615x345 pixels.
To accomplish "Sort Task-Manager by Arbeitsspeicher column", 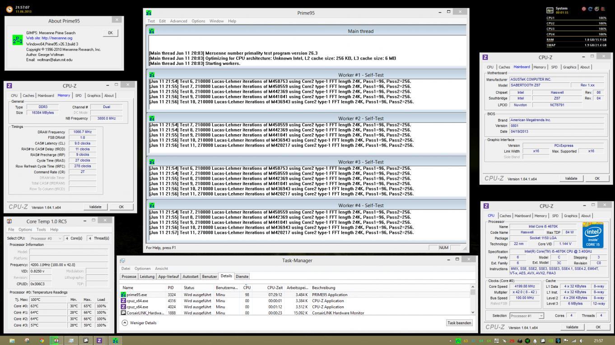I will 298,287.
